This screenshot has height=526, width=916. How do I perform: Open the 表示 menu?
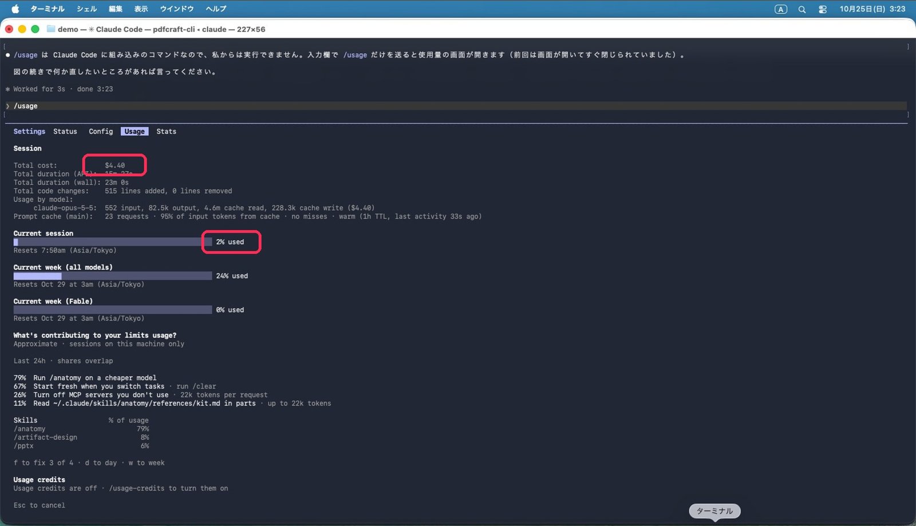click(141, 9)
